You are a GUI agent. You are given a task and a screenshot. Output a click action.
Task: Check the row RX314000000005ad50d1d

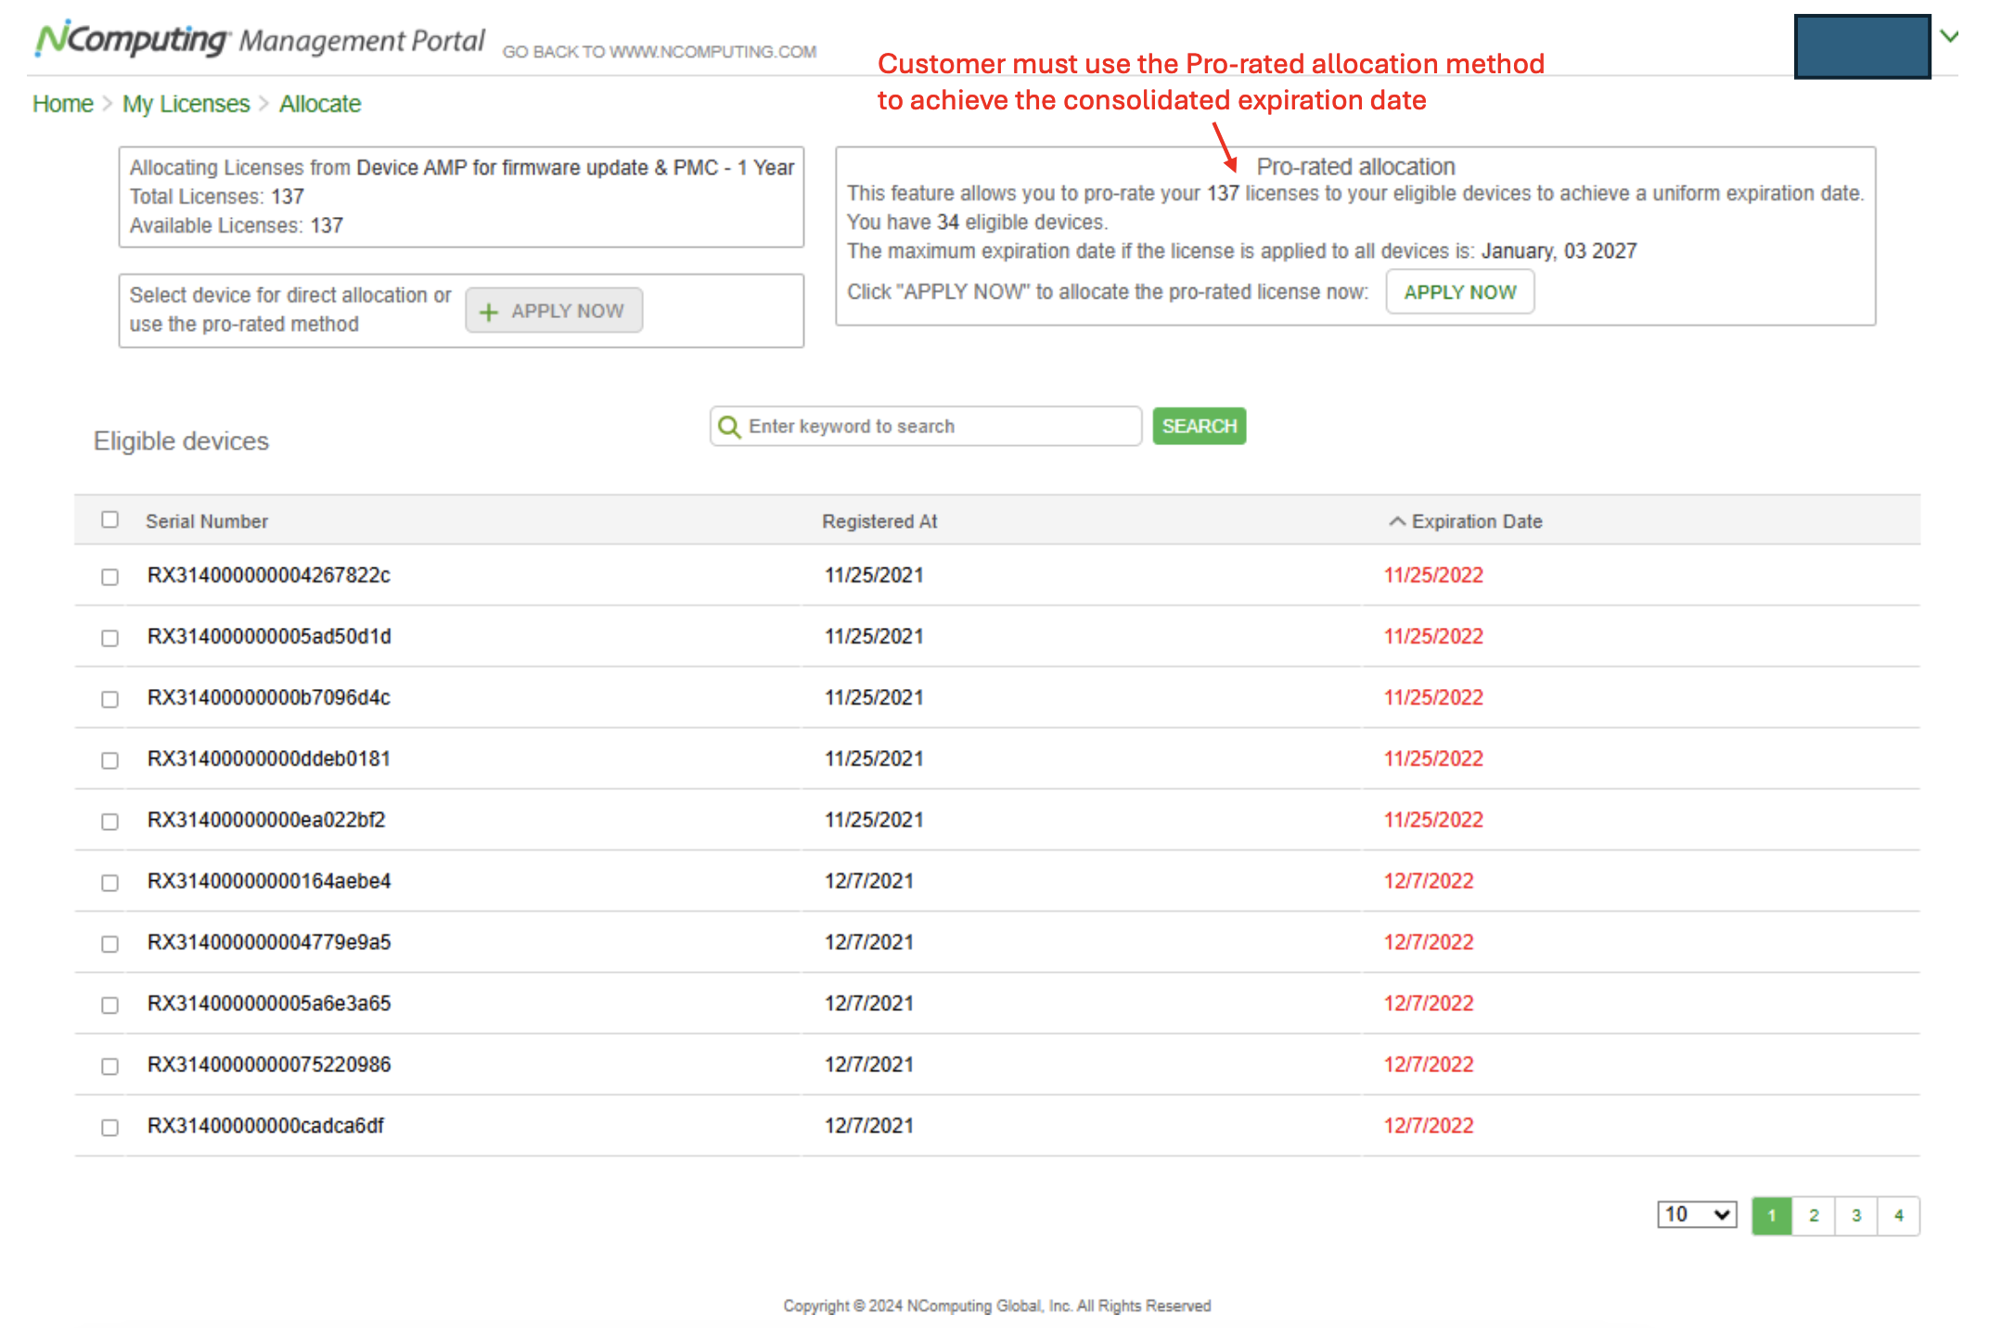109,637
